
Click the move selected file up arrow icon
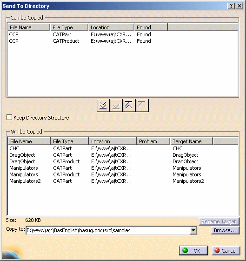(x=142, y=105)
